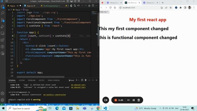The width and height of the screenshot is (197, 111).
Task: Click errors and warnings count in status bar
Action: [25, 105]
